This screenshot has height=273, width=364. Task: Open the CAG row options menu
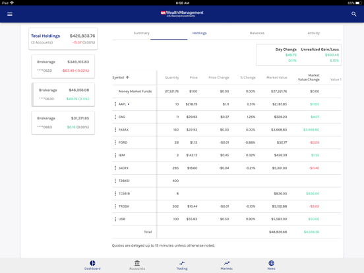(x=115, y=117)
